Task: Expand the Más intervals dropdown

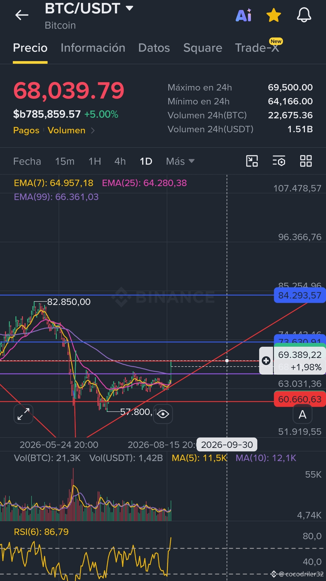Action: tap(180, 161)
